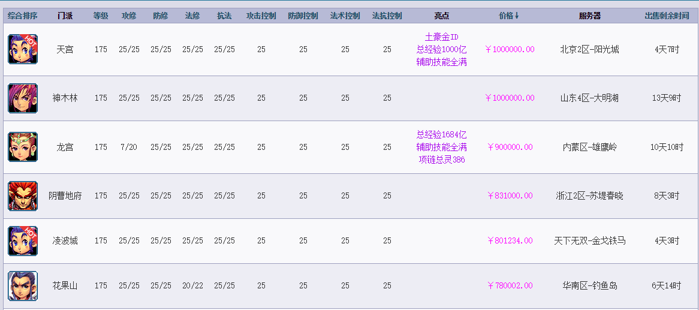Select the 阴曹地府 sect name
This screenshot has height=310, width=699.
click(65, 196)
